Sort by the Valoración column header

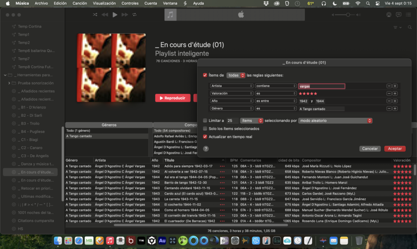pyautogui.click(x=402, y=160)
